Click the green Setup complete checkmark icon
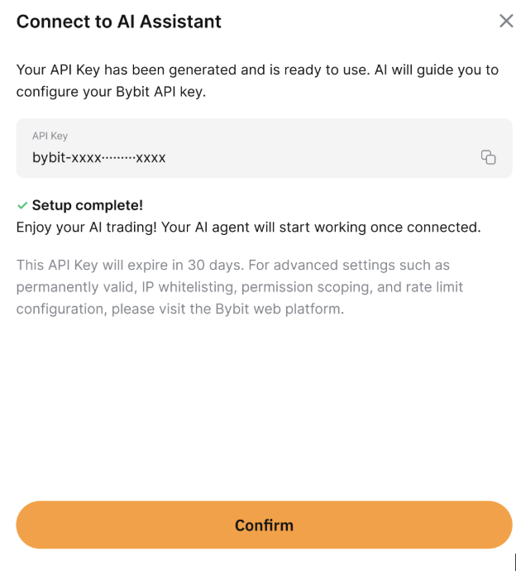The image size is (516, 571). (x=22, y=206)
